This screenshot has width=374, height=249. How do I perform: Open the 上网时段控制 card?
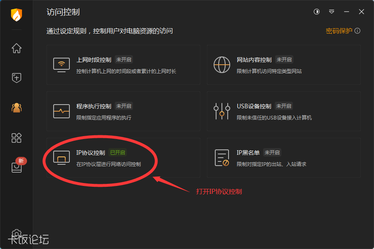click(x=123, y=65)
